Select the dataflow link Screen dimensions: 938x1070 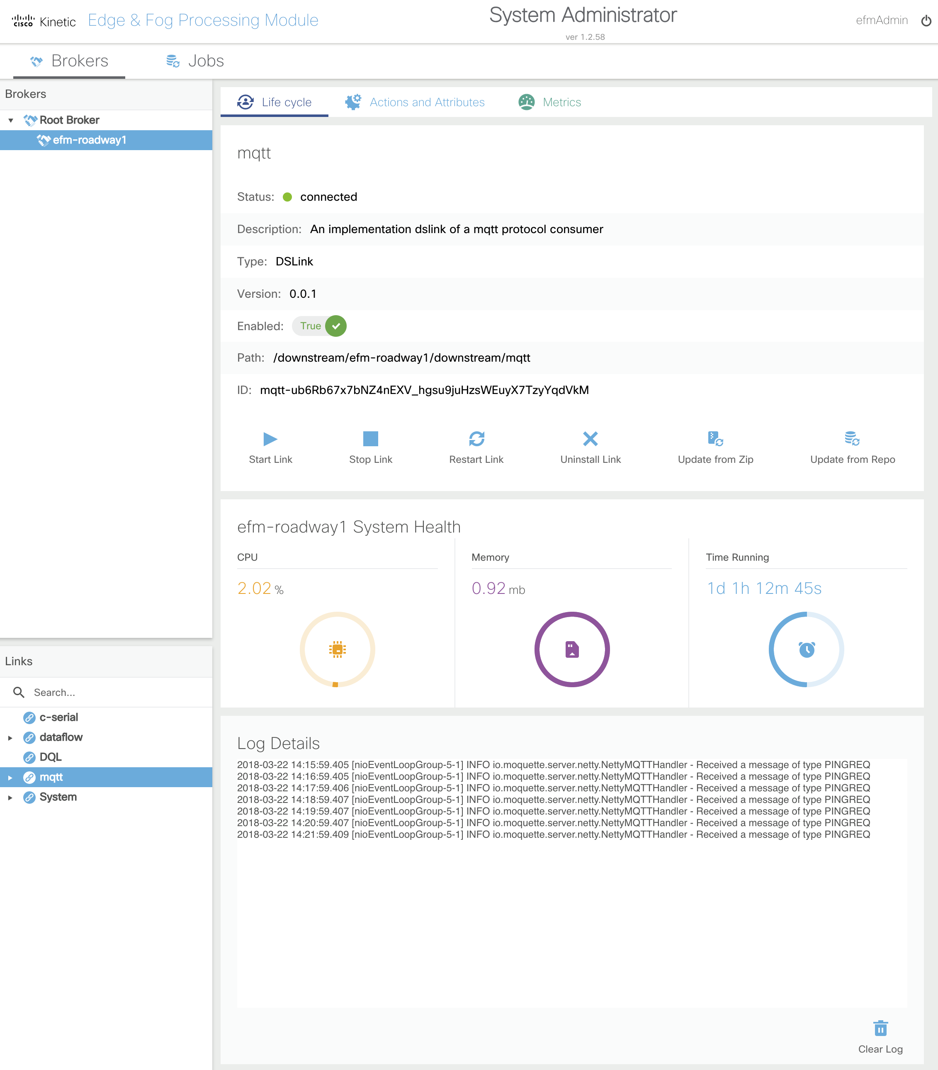point(61,737)
